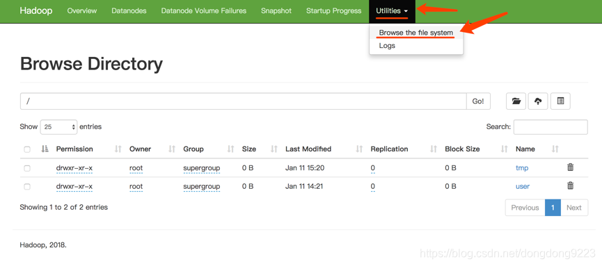
Task: Expand the Utilities dropdown menu
Action: tap(392, 11)
